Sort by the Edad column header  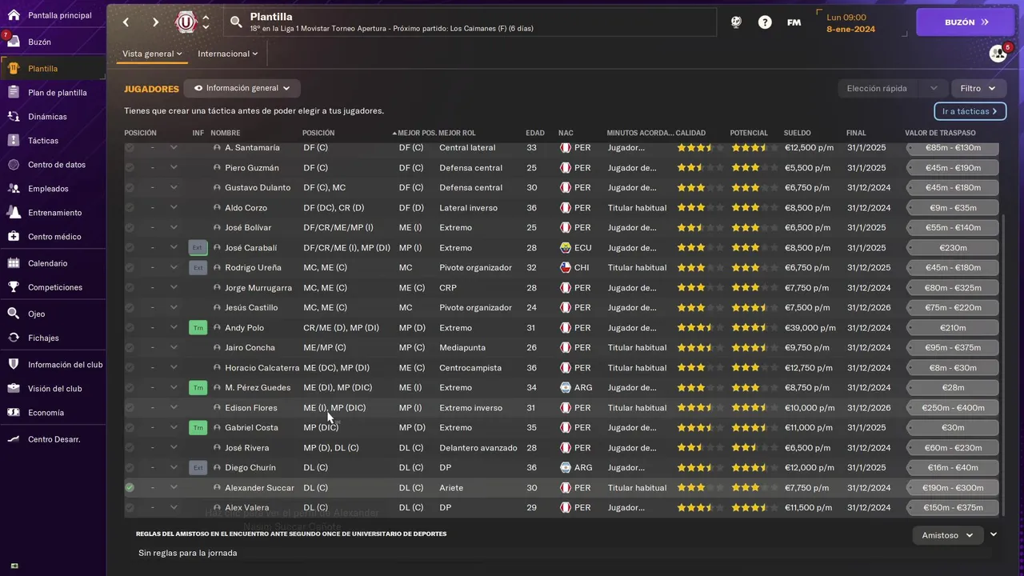[535, 133]
